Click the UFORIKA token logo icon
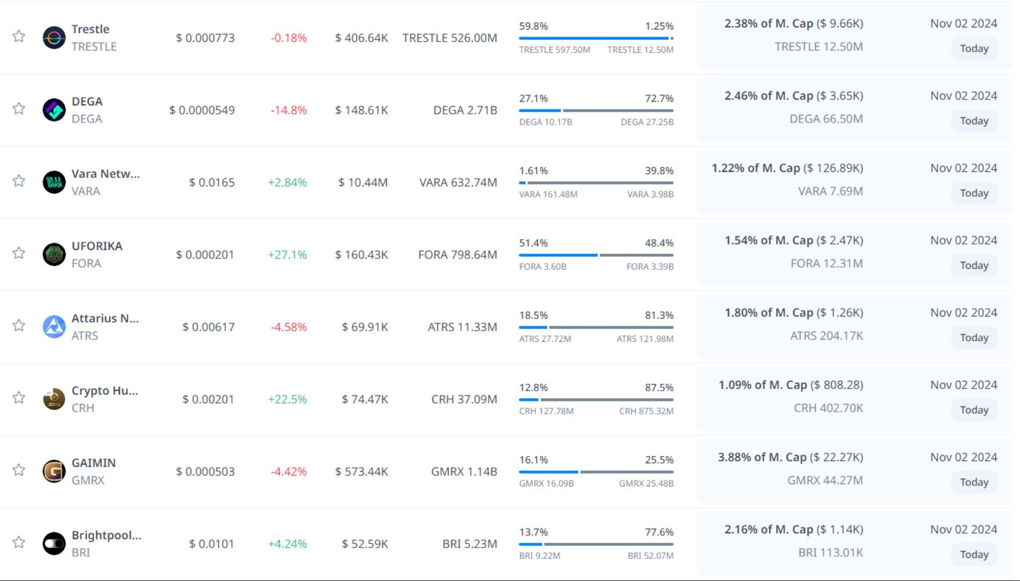Image resolution: width=1020 pixels, height=581 pixels. [x=54, y=255]
